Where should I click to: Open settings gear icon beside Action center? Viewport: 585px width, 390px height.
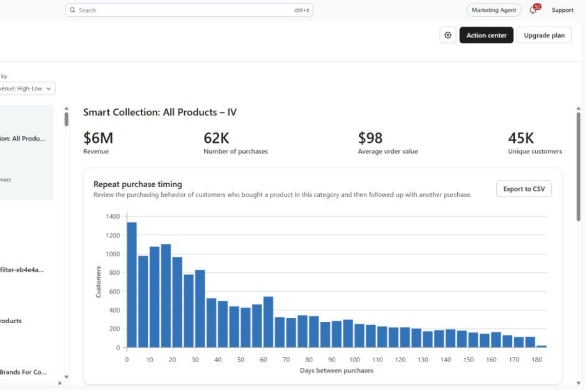click(448, 35)
